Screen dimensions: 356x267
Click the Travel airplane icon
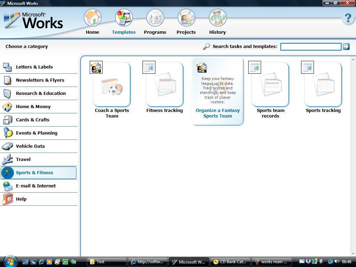7,159
